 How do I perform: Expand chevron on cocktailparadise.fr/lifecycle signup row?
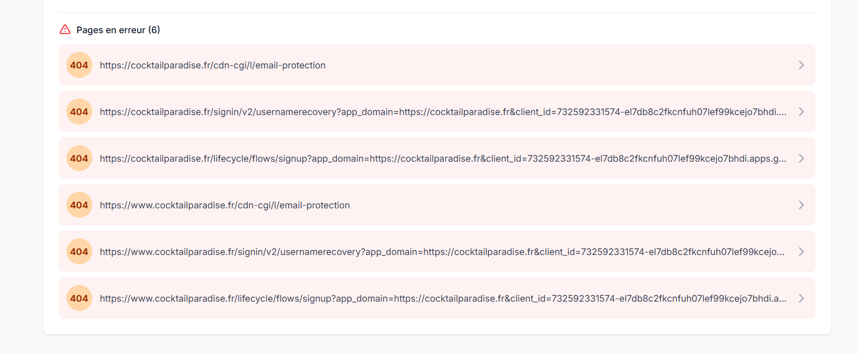[801, 158]
